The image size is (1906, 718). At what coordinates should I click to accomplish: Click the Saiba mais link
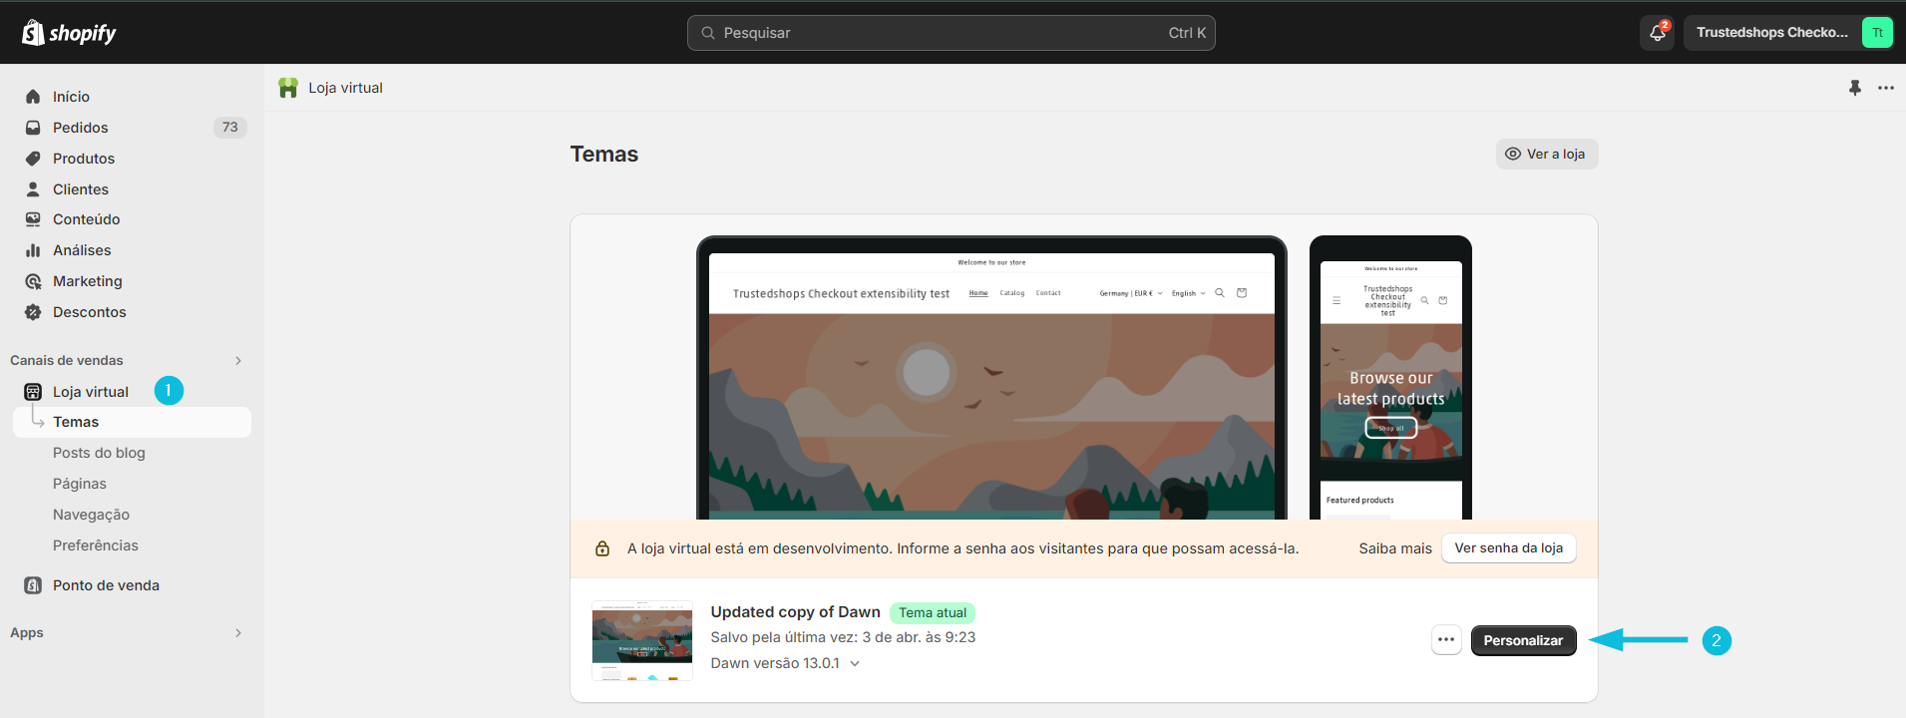[x=1395, y=548]
